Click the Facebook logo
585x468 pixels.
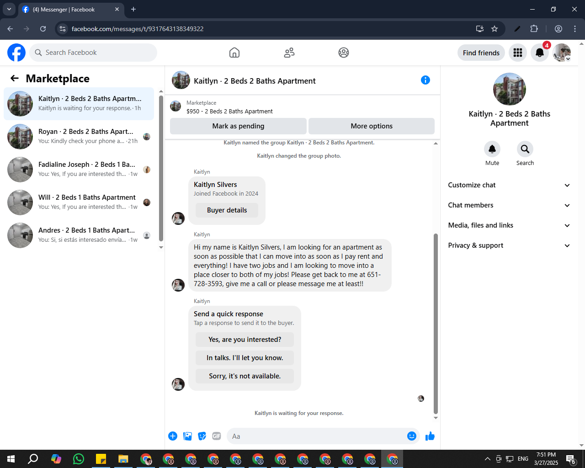[16, 53]
